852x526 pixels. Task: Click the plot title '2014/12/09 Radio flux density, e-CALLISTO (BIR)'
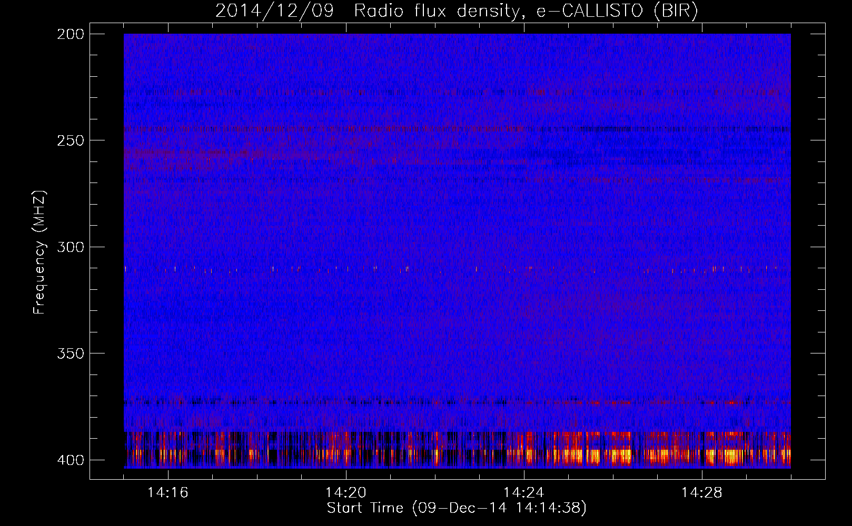tap(457, 11)
